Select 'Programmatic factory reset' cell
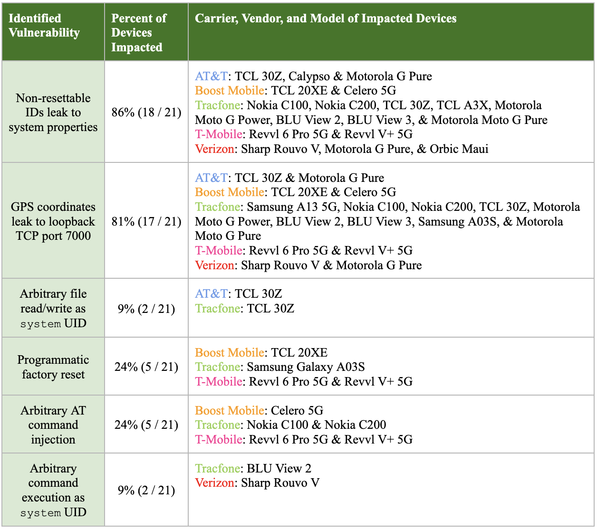597x529 pixels. [x=53, y=367]
